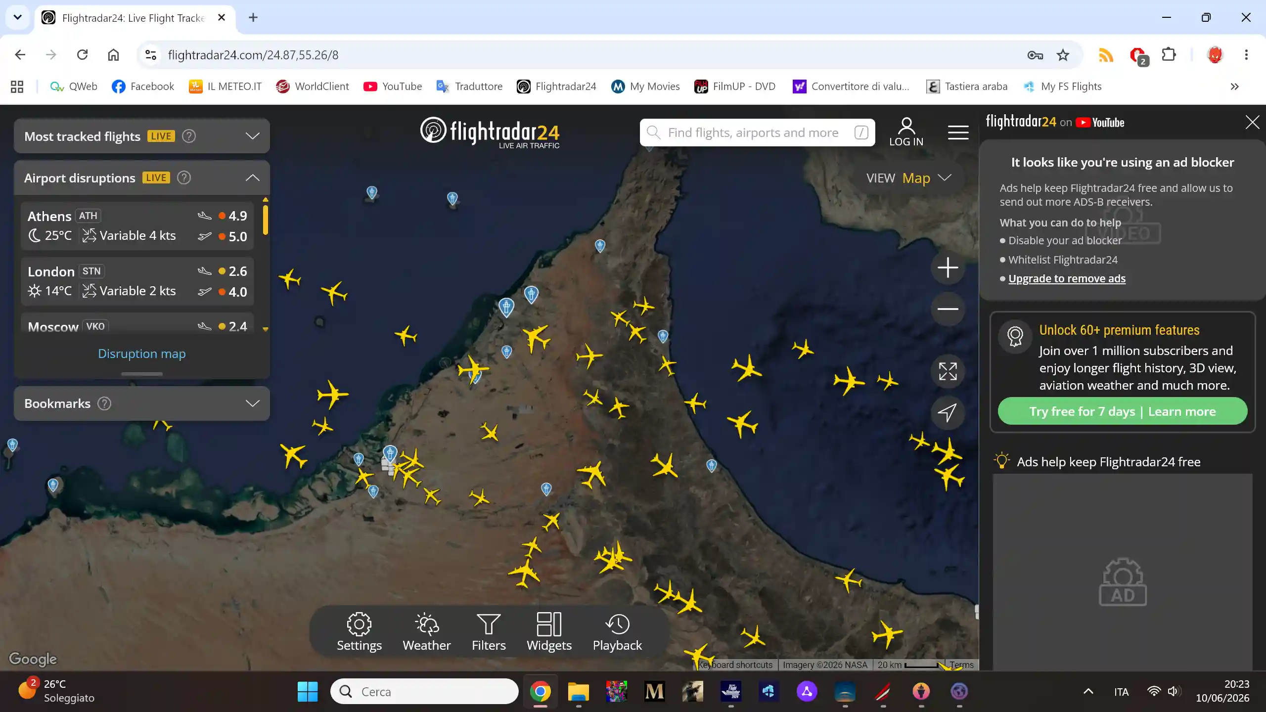This screenshot has width=1266, height=712.
Task: Open Keyboard shortcuts on map
Action: click(x=735, y=665)
